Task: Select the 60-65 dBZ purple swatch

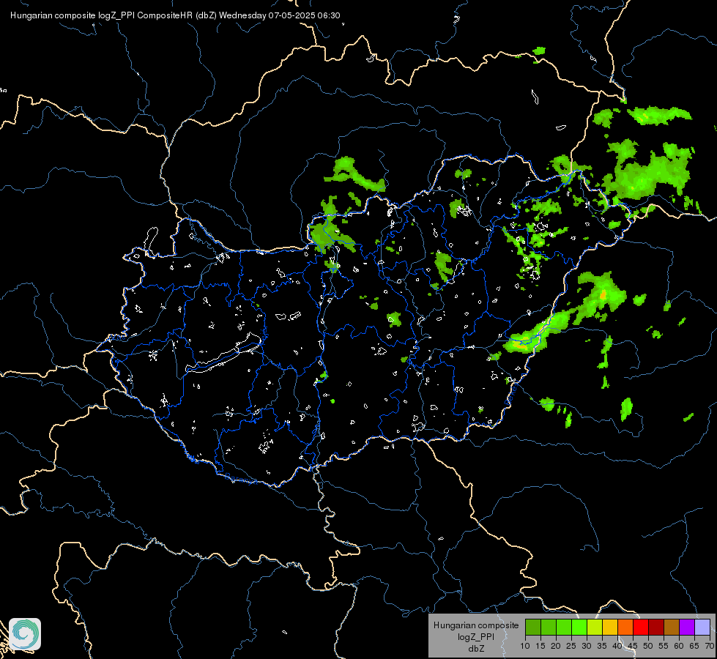Action: click(687, 627)
